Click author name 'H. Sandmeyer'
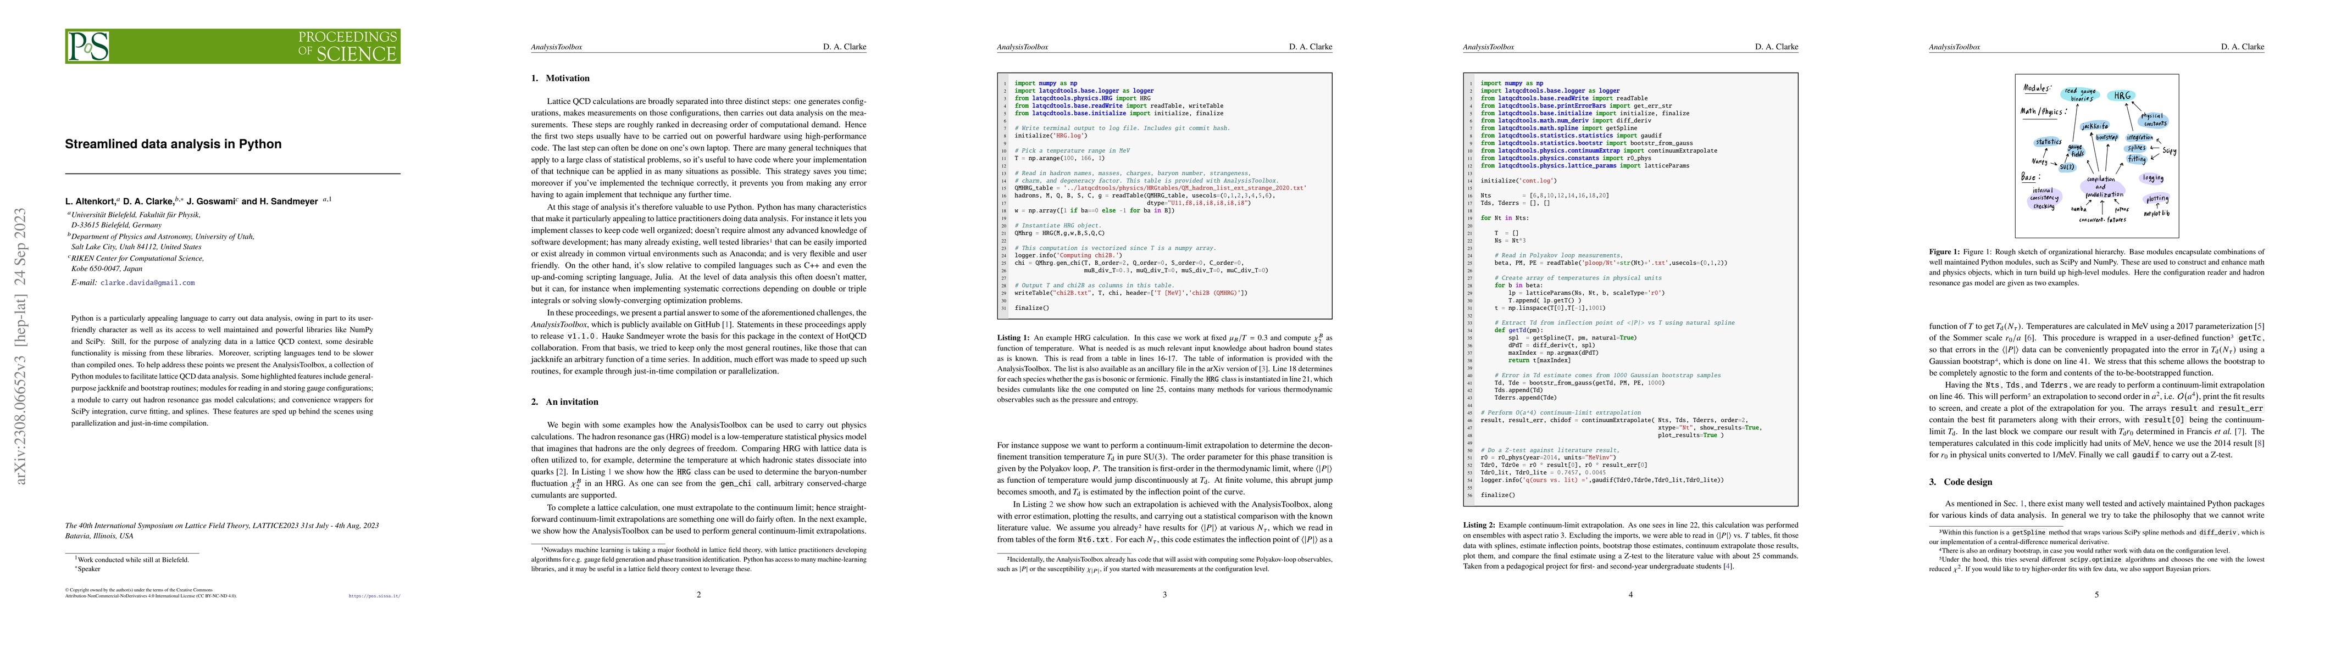Screen dimensions: 2330x659 point(290,202)
